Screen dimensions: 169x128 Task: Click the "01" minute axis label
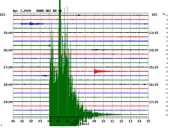(x=22, y=121)
